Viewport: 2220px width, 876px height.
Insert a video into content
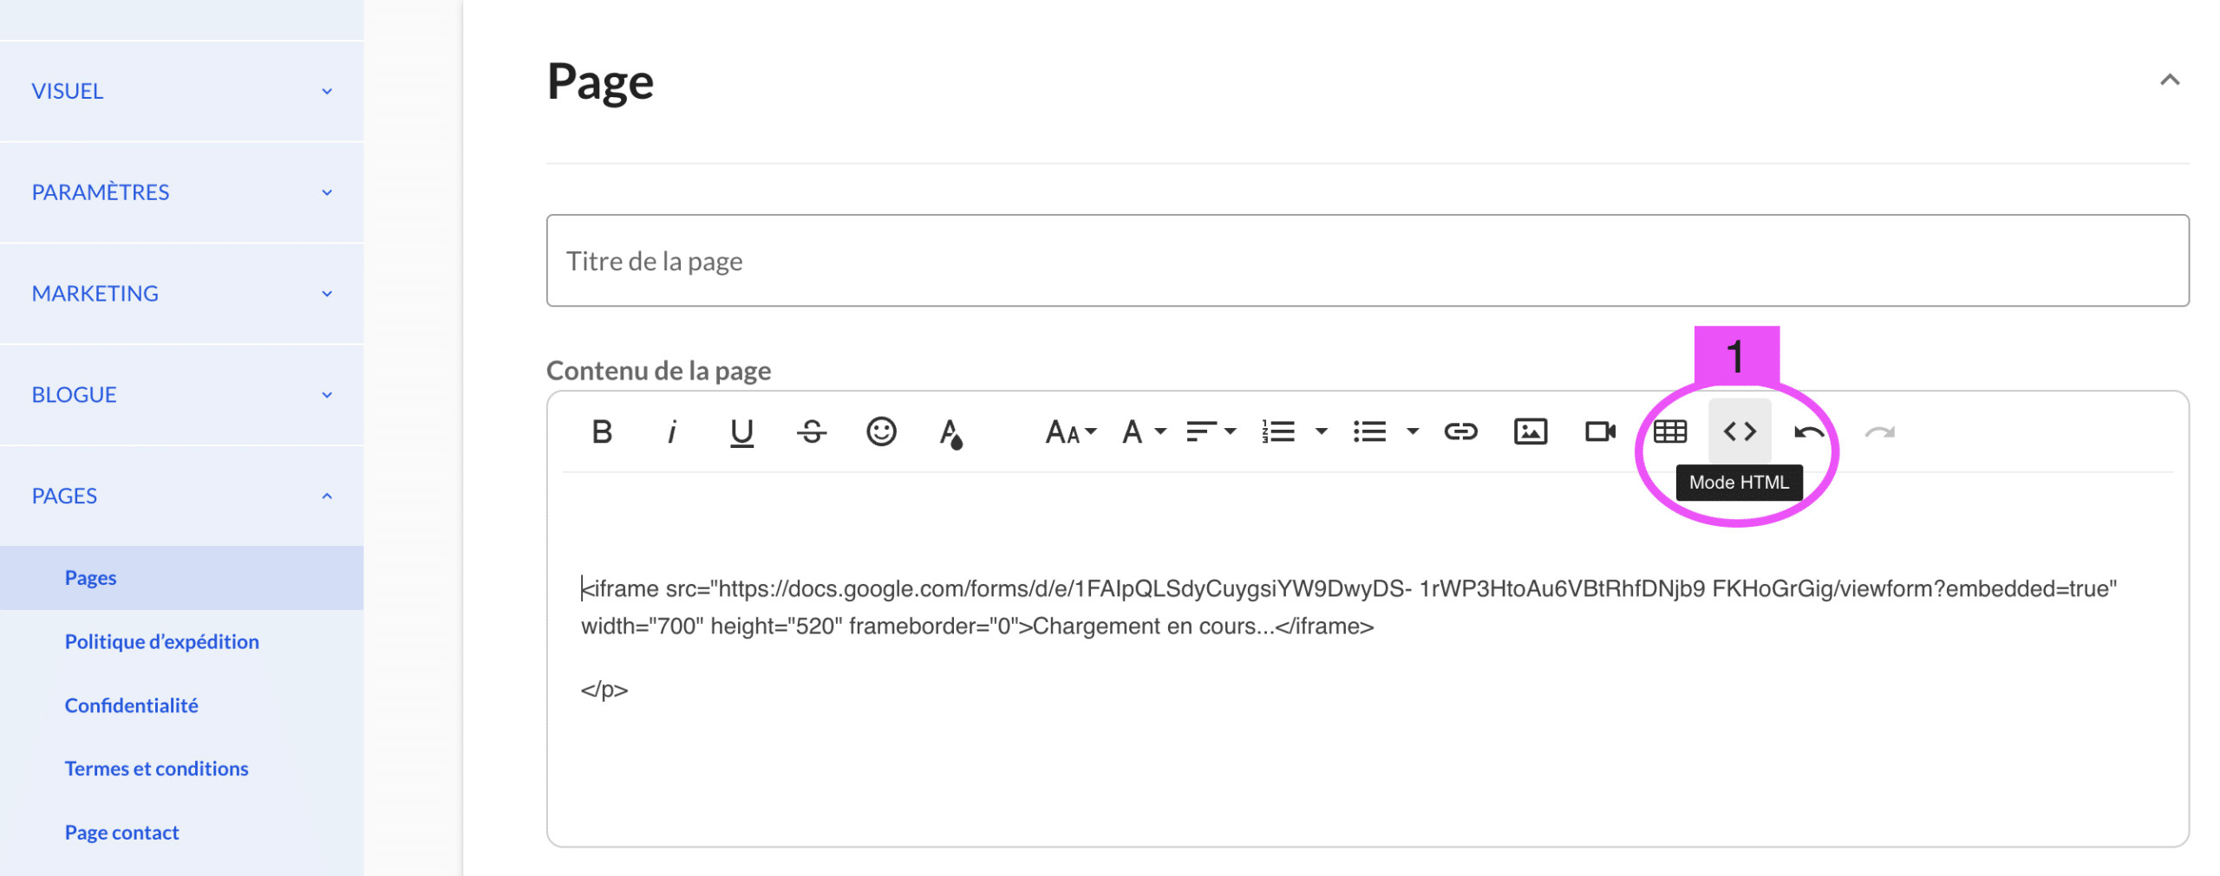[x=1599, y=431]
